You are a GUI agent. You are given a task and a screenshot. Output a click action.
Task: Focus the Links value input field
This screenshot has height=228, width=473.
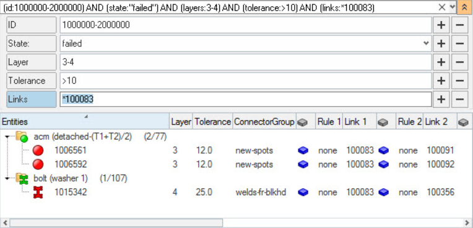[246, 99]
